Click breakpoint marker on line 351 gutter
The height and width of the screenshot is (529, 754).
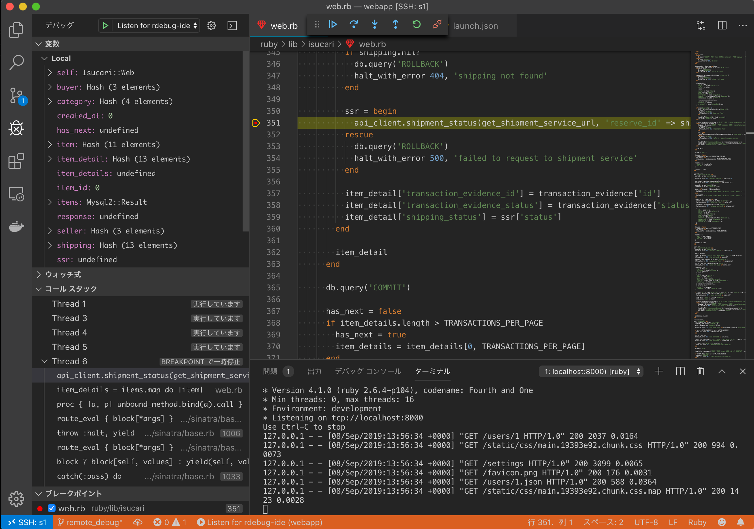tap(256, 123)
